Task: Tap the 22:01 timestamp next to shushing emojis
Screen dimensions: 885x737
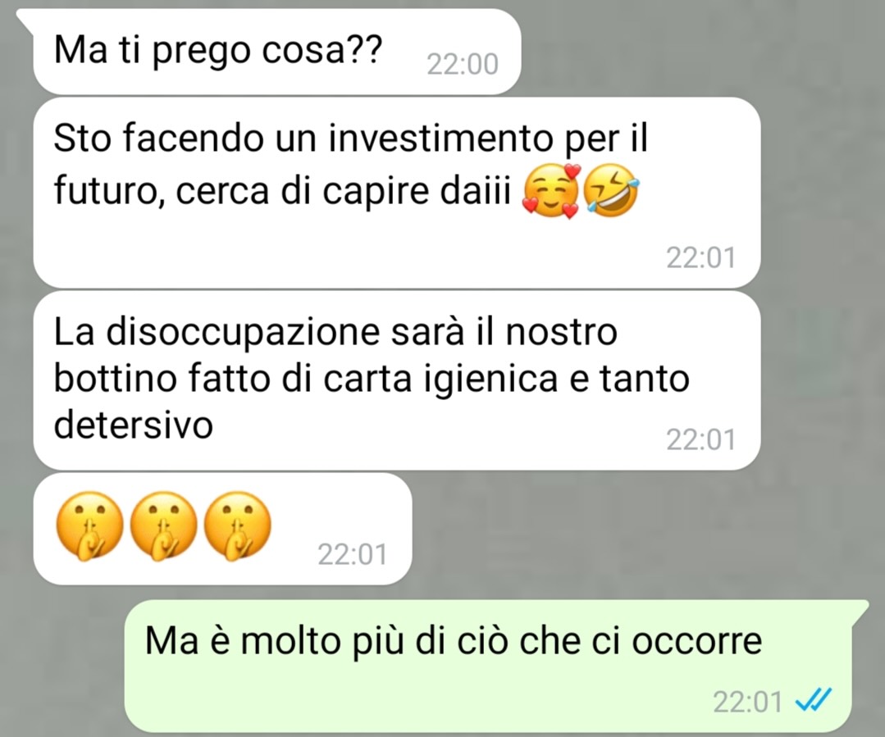Action: [352, 554]
